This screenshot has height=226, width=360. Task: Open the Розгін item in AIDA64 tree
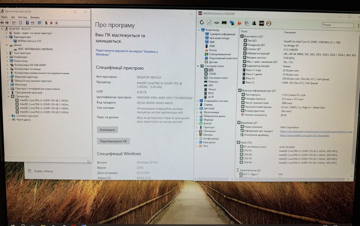point(211,50)
